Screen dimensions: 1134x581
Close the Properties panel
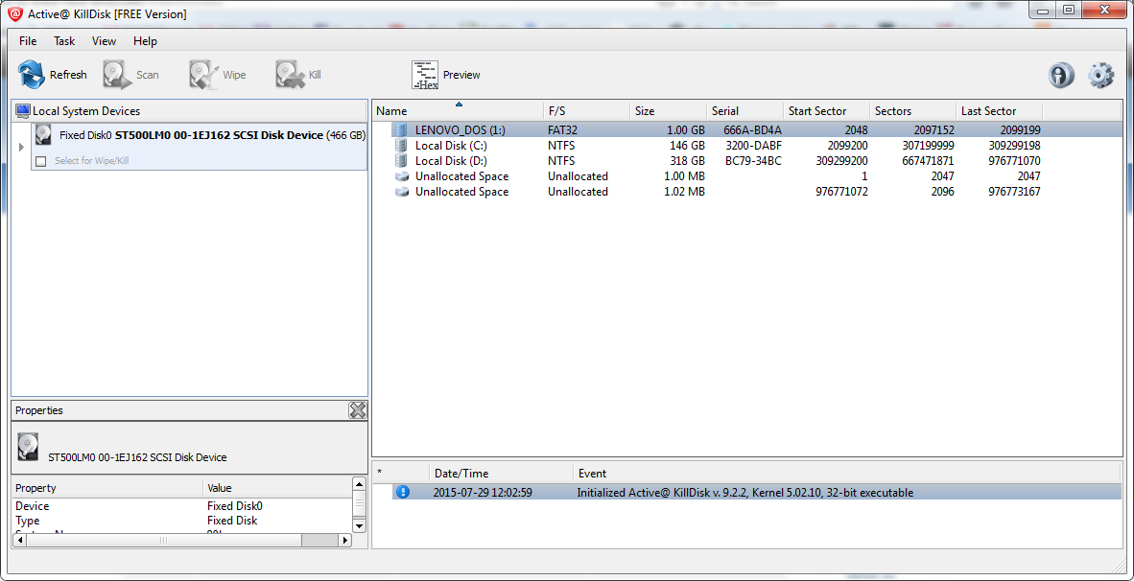click(357, 410)
